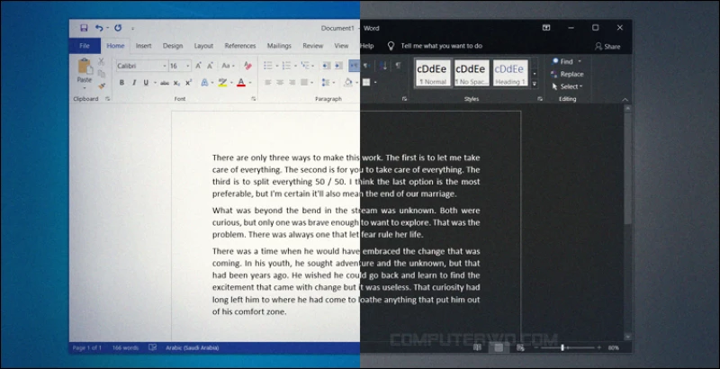Click the Increase Indent icon

(338, 66)
